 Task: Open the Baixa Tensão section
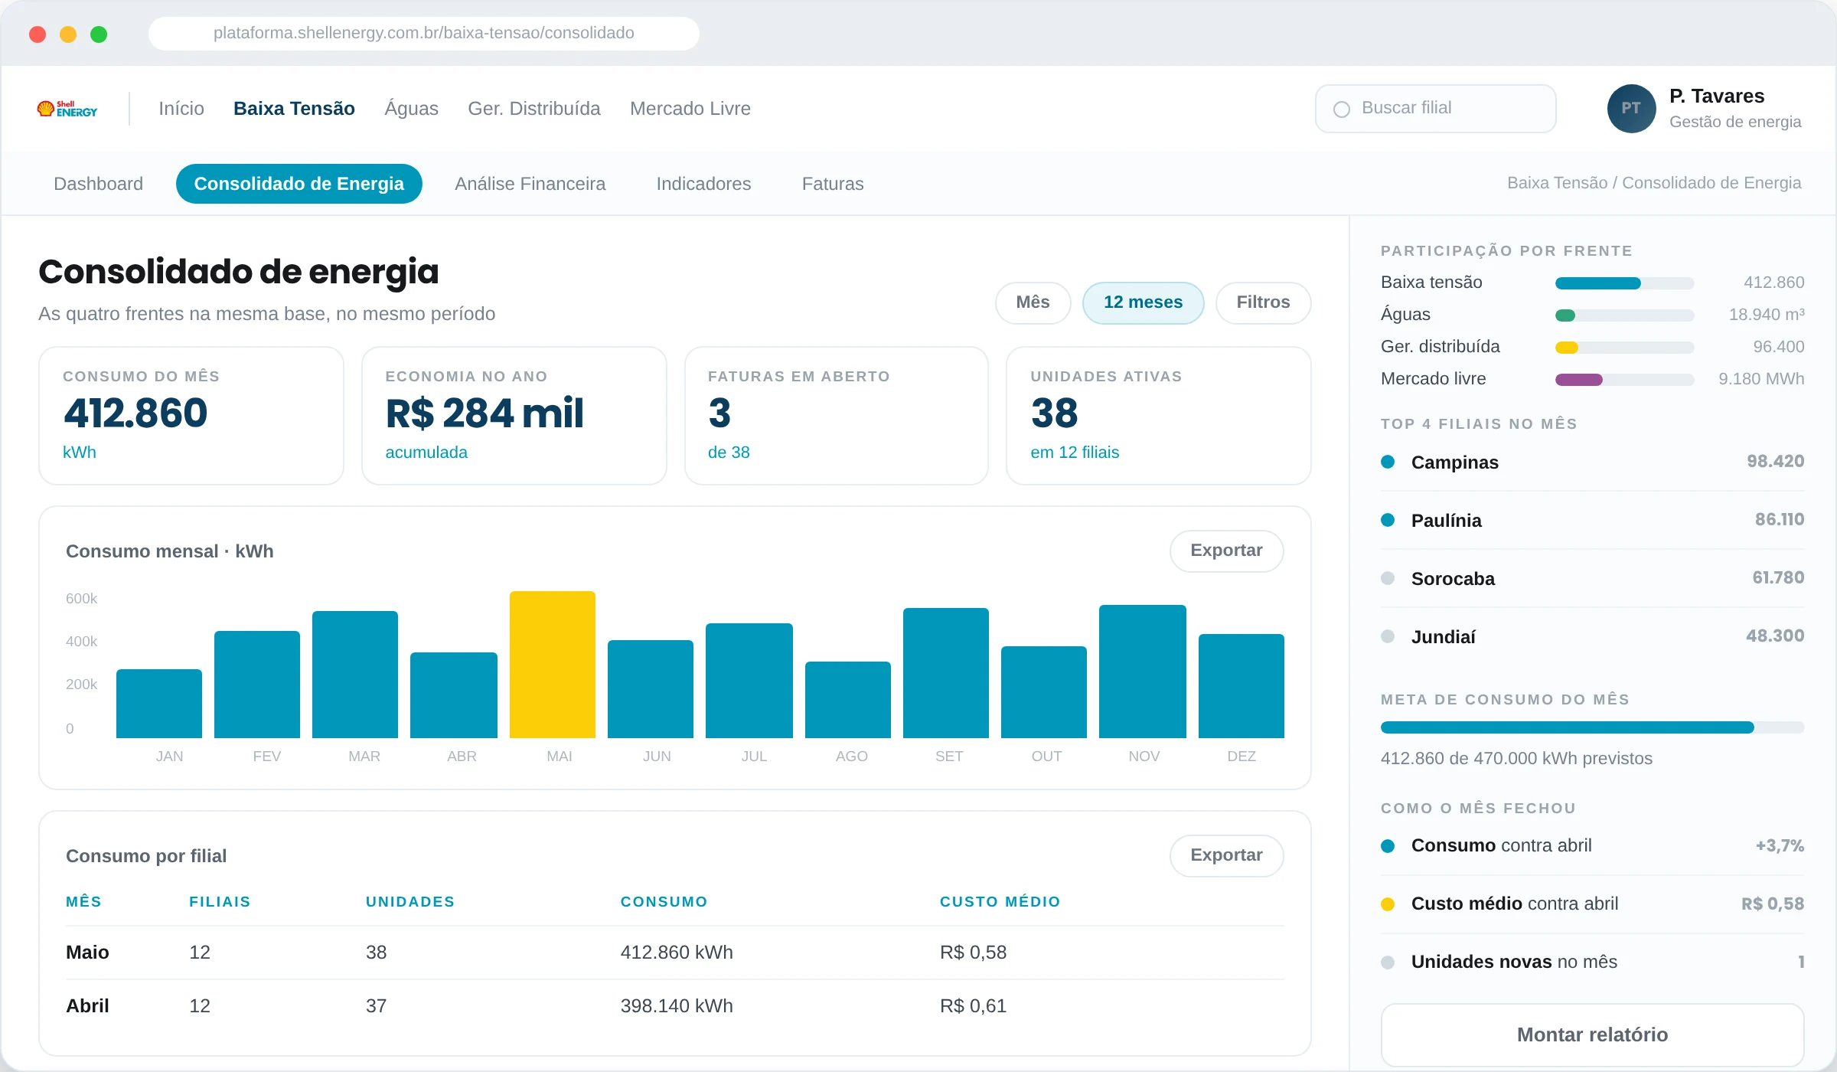pyautogui.click(x=294, y=109)
